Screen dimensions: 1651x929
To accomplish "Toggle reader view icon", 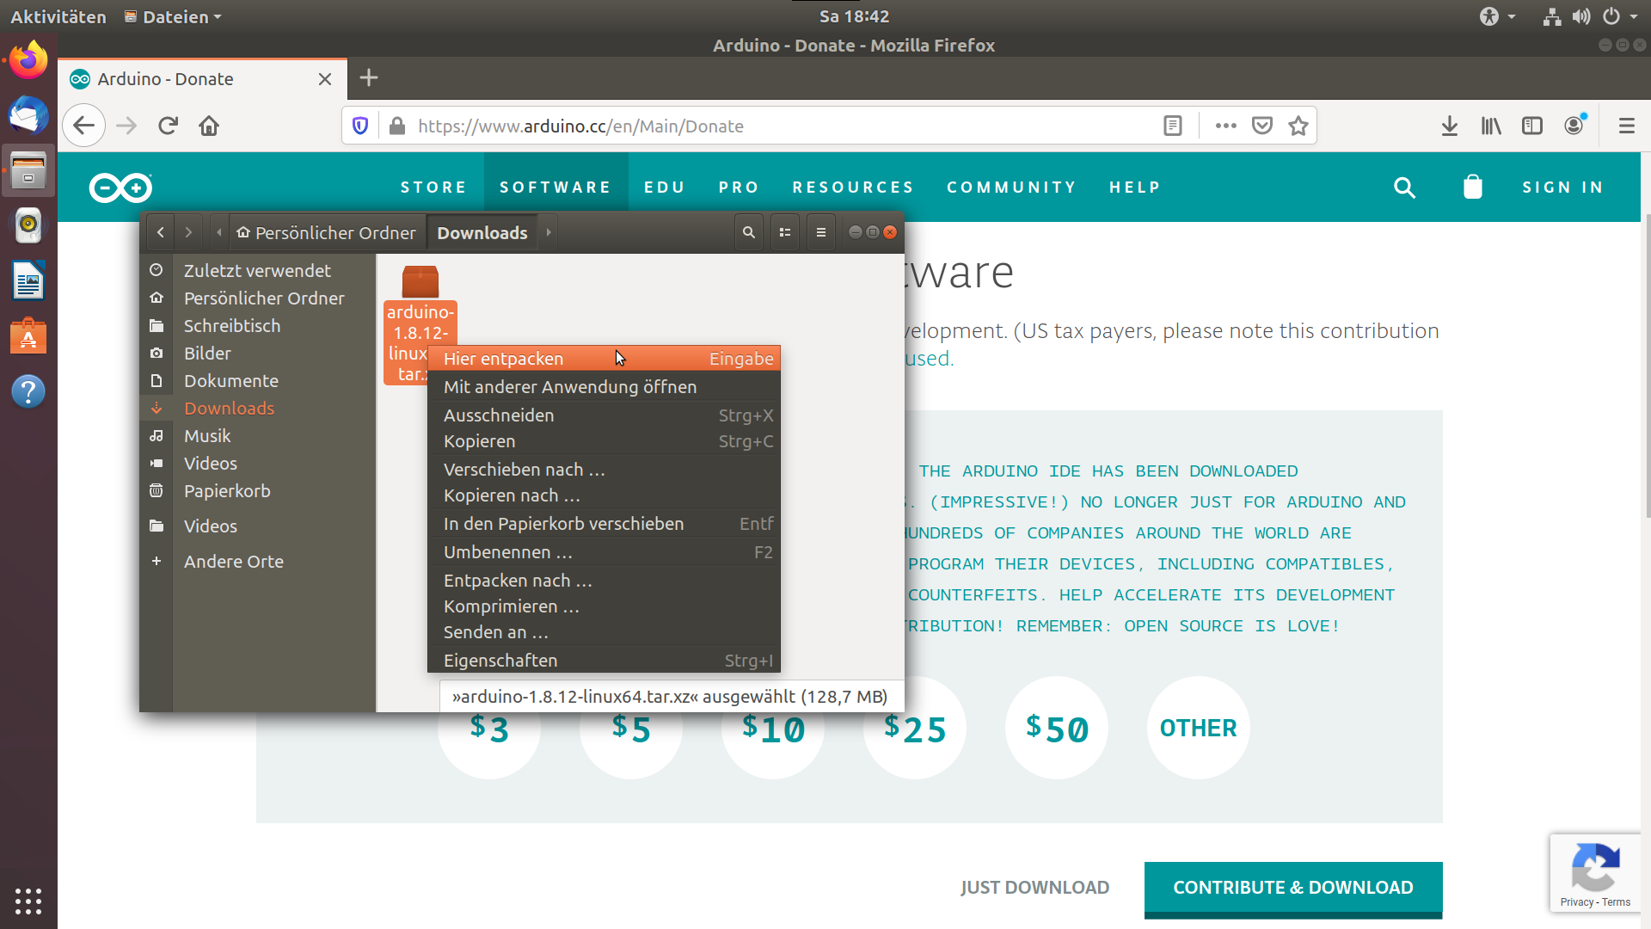I will [1172, 126].
